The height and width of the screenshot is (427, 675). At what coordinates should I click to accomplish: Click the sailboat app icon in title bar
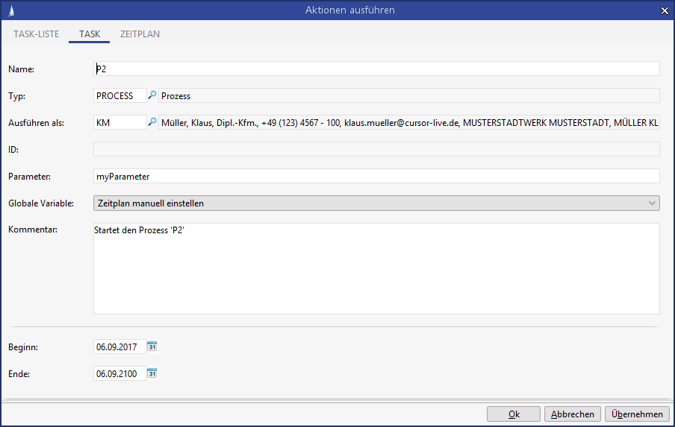pyautogui.click(x=9, y=10)
